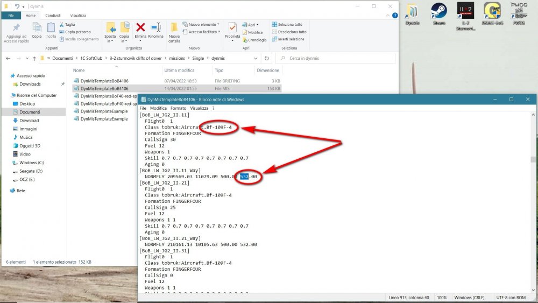Image resolution: width=538 pixels, height=303 pixels.
Task: Open address bar history dropdown
Action: pyautogui.click(x=256, y=58)
